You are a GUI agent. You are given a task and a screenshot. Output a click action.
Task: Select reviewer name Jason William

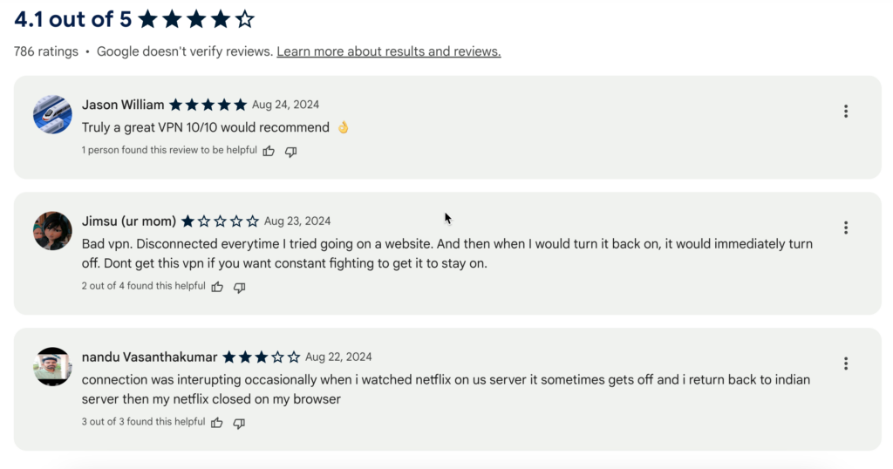click(x=123, y=105)
